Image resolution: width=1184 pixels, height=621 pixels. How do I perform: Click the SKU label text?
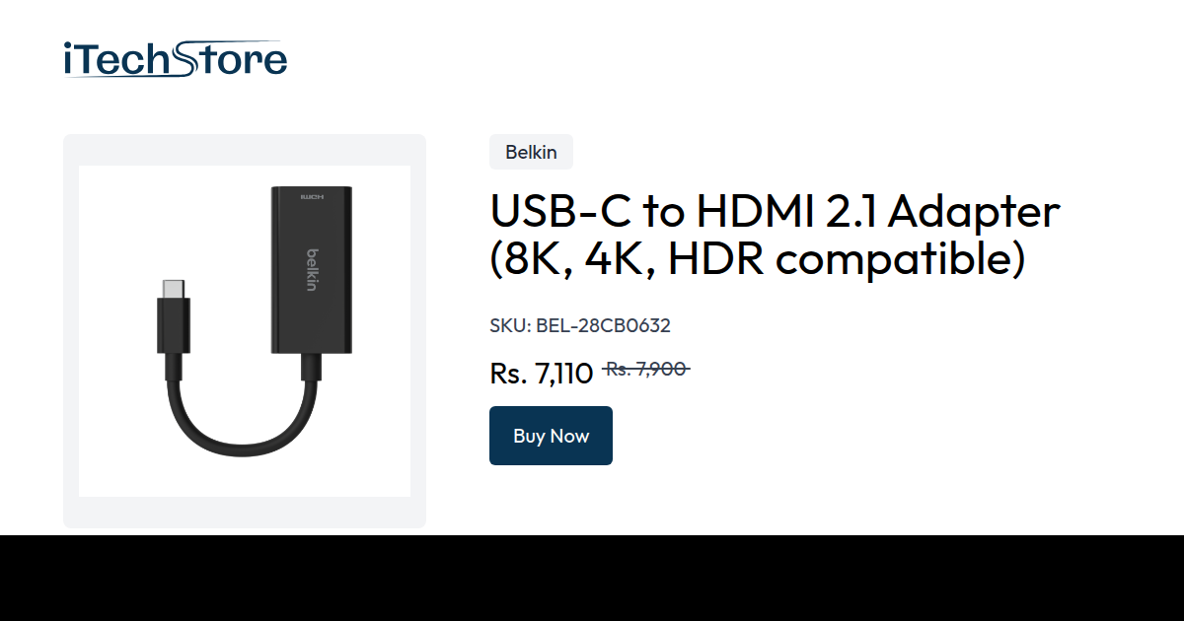click(x=510, y=325)
